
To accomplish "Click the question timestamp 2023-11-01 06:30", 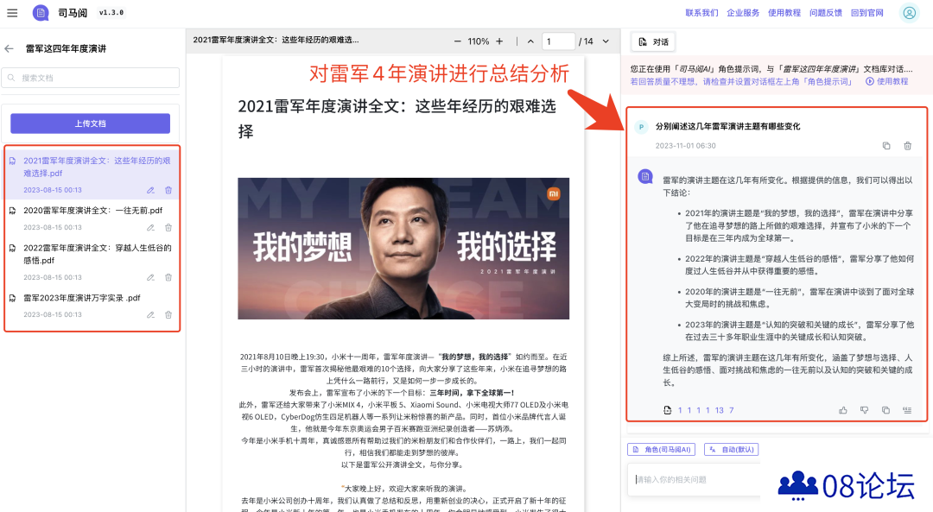I will click(x=685, y=146).
